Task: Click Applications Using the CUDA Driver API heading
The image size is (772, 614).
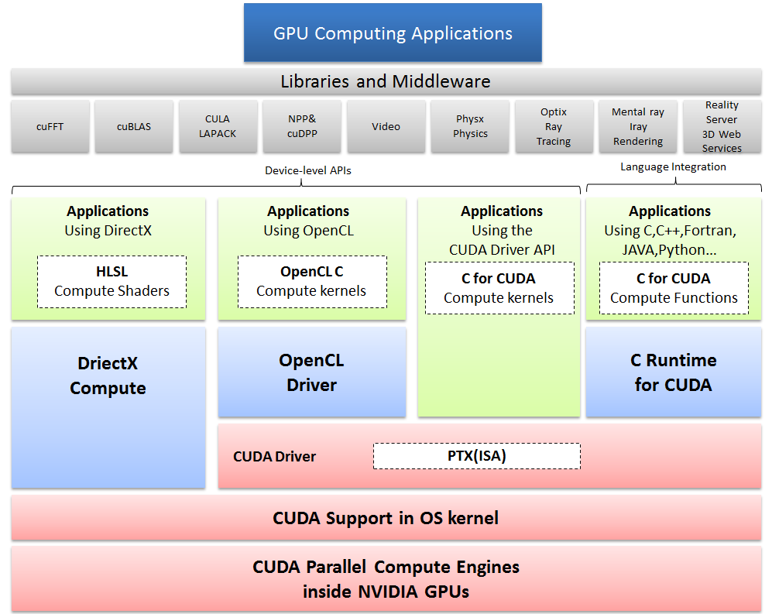Action: coord(502,230)
